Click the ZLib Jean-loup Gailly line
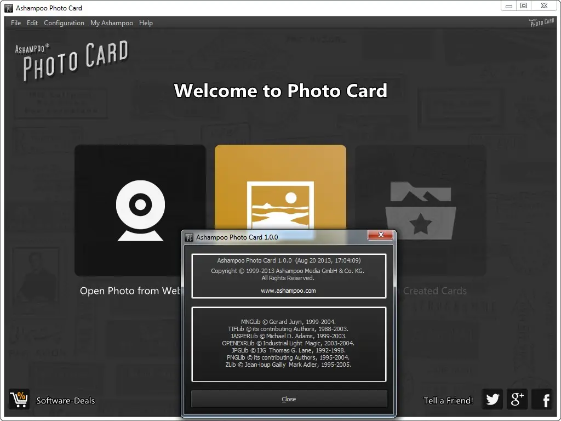Image resolution: width=561 pixels, height=421 pixels. coord(288,365)
